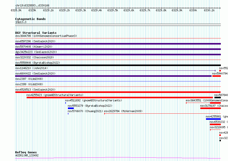Click the 6329.9k ruler tick label
Image resolution: width=228 pixels, height=161 pixels.
177,10
